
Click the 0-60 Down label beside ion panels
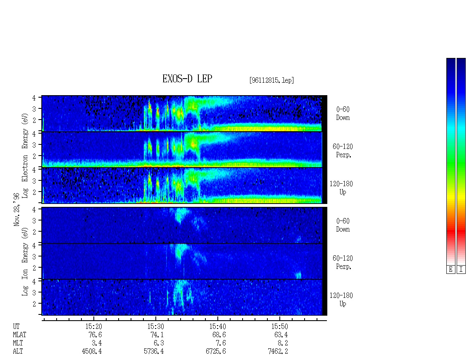coord(343,225)
